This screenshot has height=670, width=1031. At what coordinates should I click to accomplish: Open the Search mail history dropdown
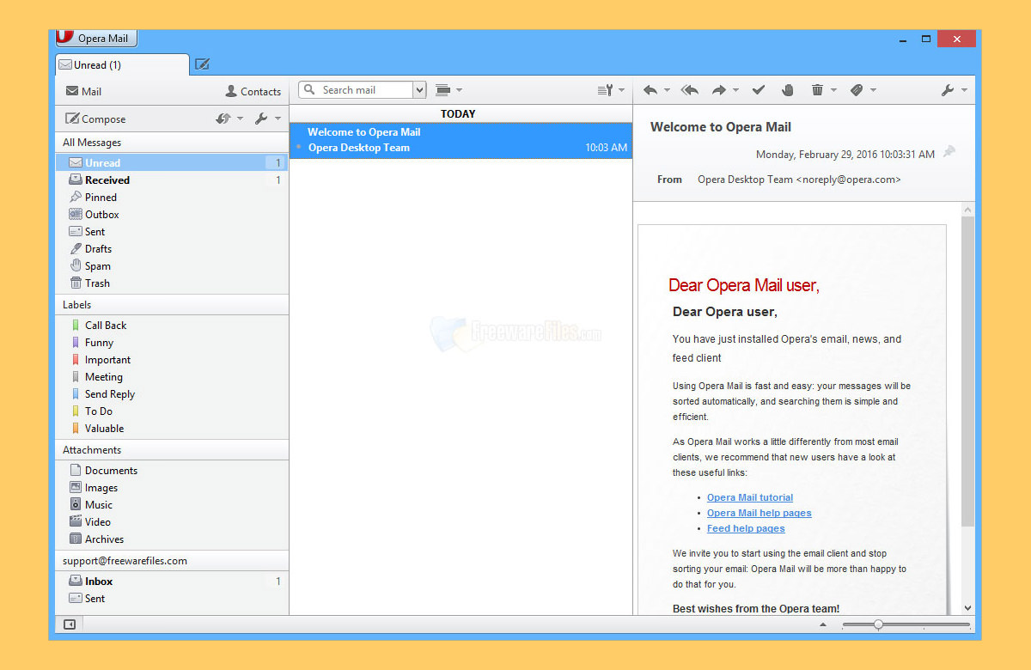pos(419,90)
